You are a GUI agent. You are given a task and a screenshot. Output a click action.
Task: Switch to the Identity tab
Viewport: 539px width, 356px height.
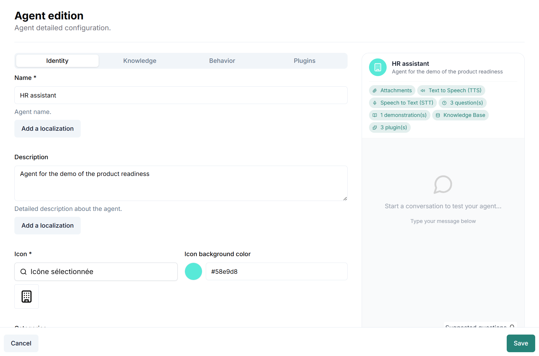coord(57,61)
